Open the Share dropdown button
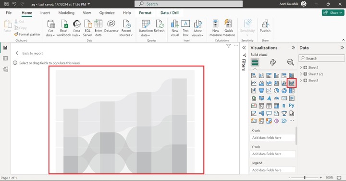The width and height of the screenshot is (346, 181). tap(333, 13)
